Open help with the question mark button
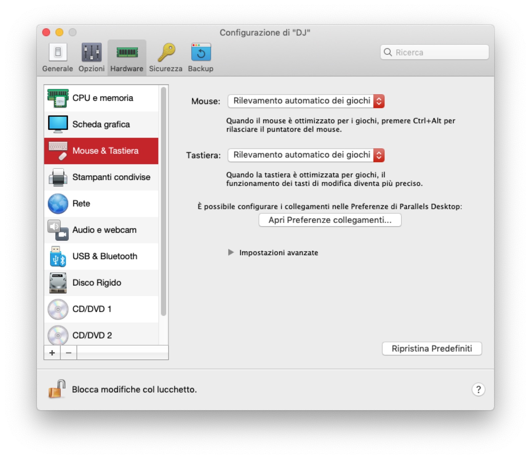This screenshot has height=459, width=531. click(478, 389)
